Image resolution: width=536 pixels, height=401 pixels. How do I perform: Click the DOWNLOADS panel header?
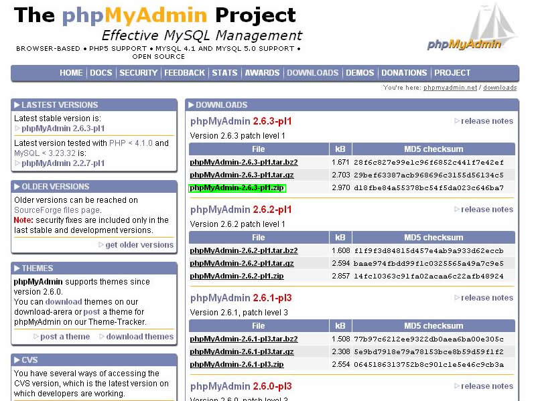click(352, 105)
